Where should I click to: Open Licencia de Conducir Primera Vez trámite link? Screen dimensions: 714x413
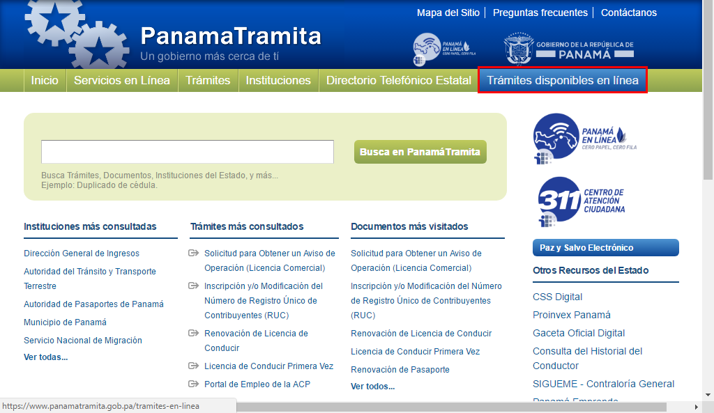(x=268, y=366)
